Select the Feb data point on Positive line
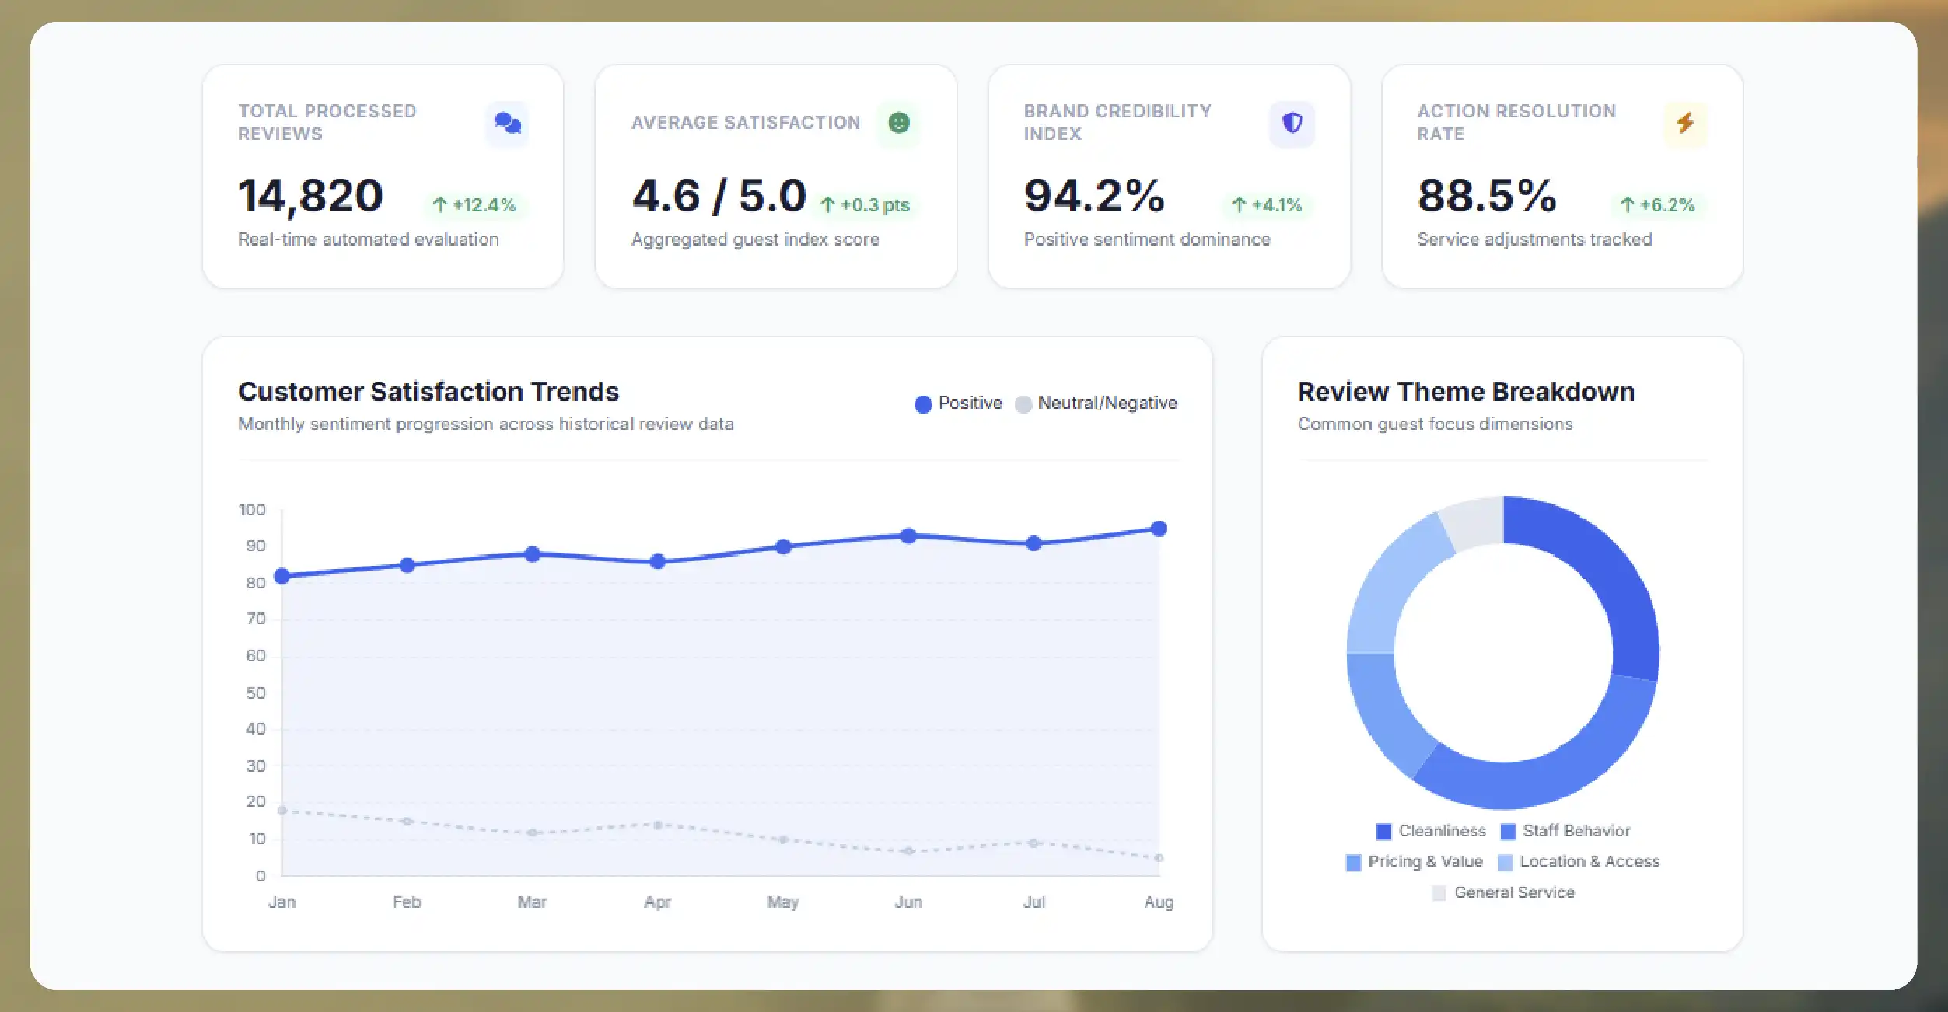This screenshot has height=1012, width=1948. click(407, 565)
